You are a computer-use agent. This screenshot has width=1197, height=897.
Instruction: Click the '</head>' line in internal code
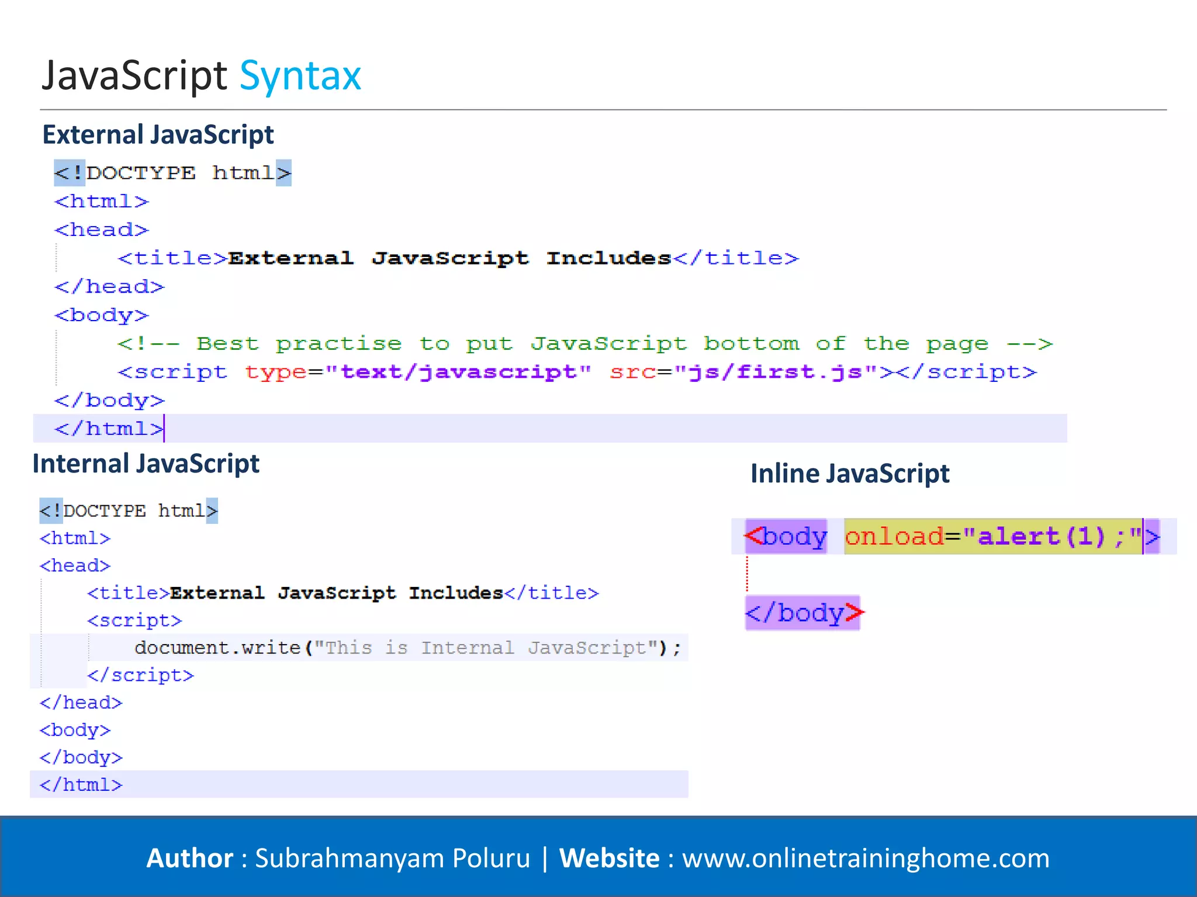[x=81, y=703]
